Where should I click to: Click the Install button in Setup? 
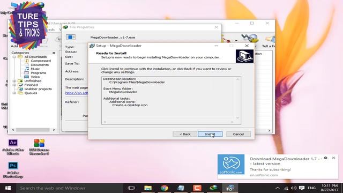click(210, 134)
